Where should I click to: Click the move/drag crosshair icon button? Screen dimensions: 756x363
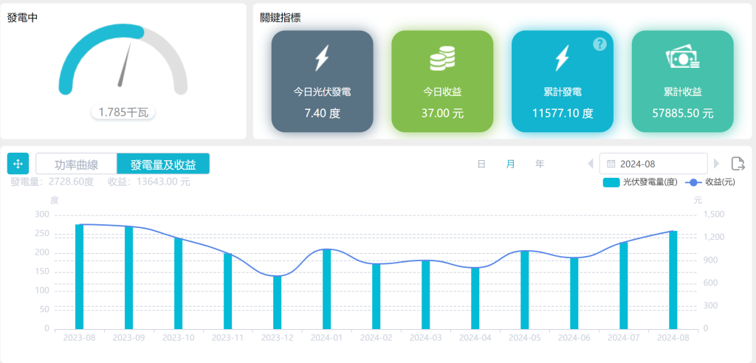(18, 164)
